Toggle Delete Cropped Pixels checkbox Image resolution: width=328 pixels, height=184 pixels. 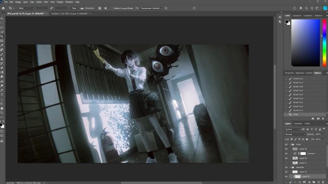pyautogui.click(x=112, y=8)
